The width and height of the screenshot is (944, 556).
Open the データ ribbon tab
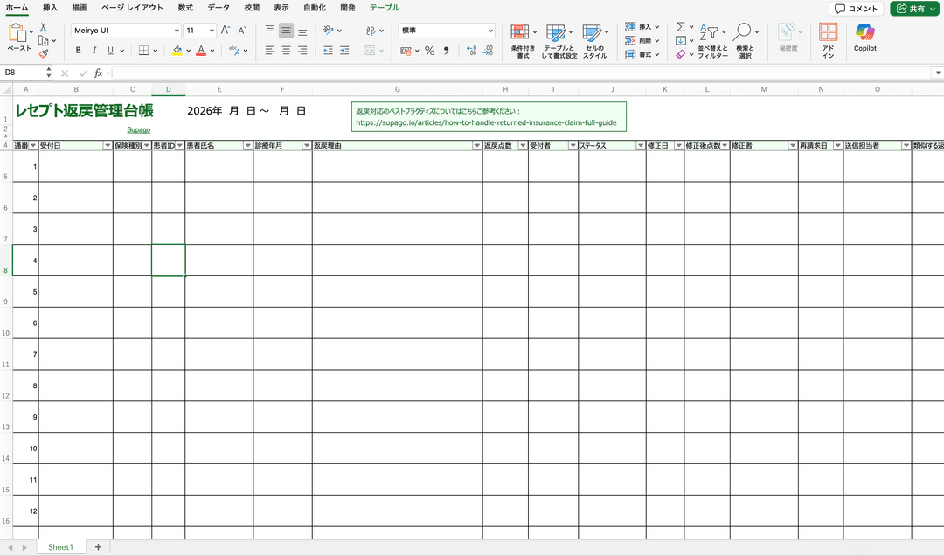219,8
